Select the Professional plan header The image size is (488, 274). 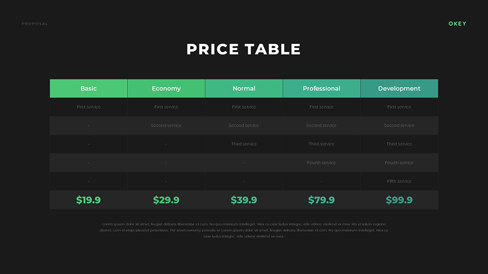click(322, 88)
